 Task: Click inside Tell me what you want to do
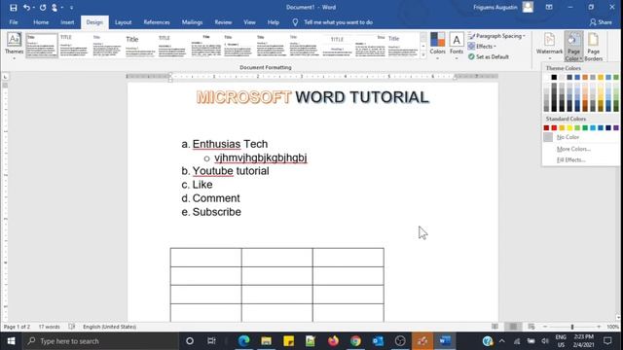(338, 22)
